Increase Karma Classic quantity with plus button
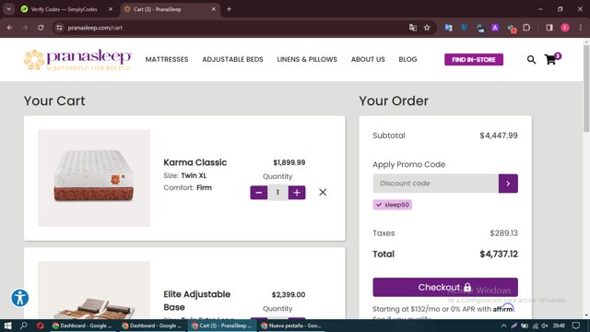590x332 pixels. [297, 193]
